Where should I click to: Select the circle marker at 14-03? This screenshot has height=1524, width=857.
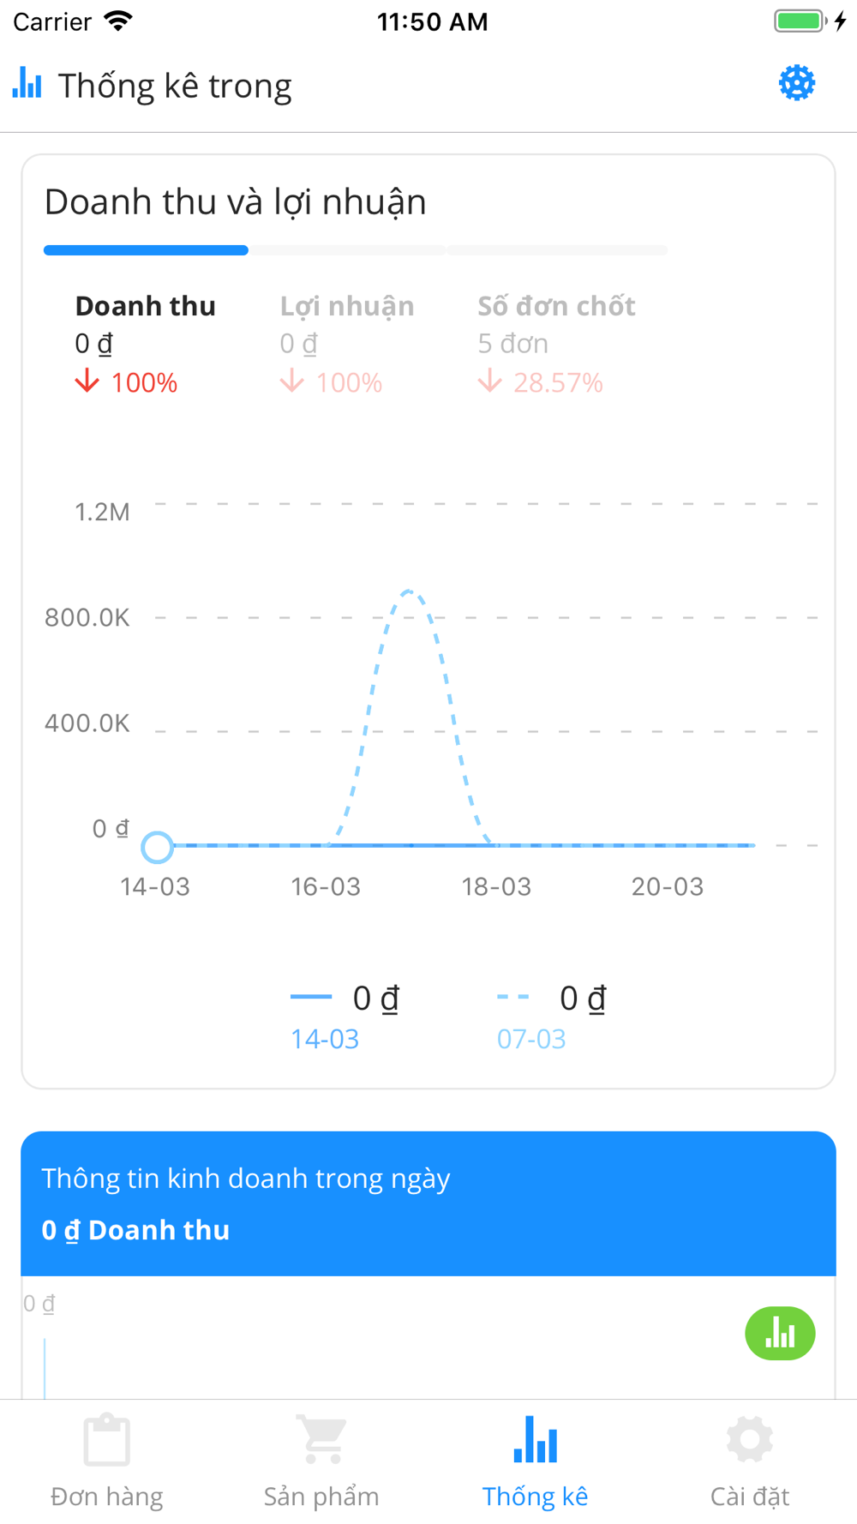pos(157,847)
